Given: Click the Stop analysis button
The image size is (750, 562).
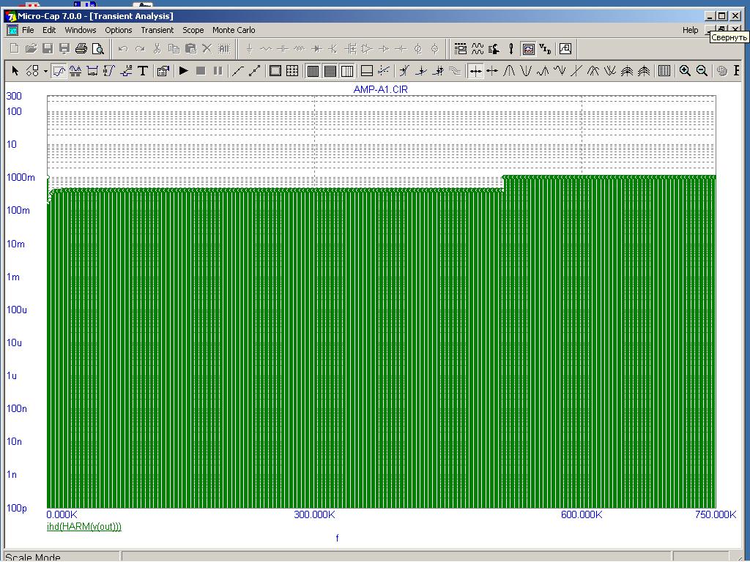Looking at the screenshot, I should tap(201, 71).
